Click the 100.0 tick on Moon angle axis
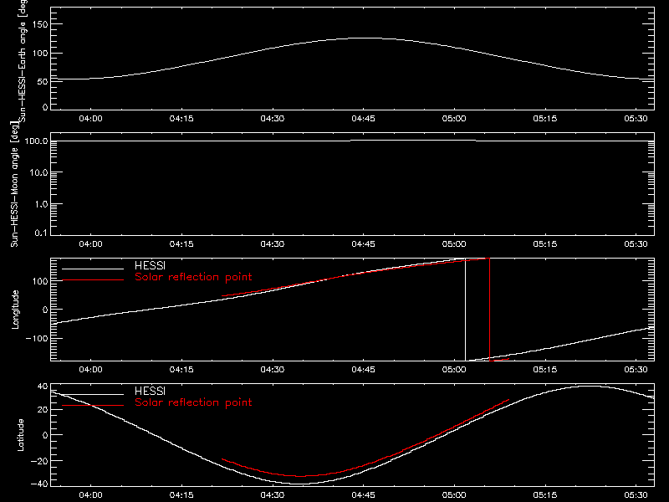 point(36,141)
